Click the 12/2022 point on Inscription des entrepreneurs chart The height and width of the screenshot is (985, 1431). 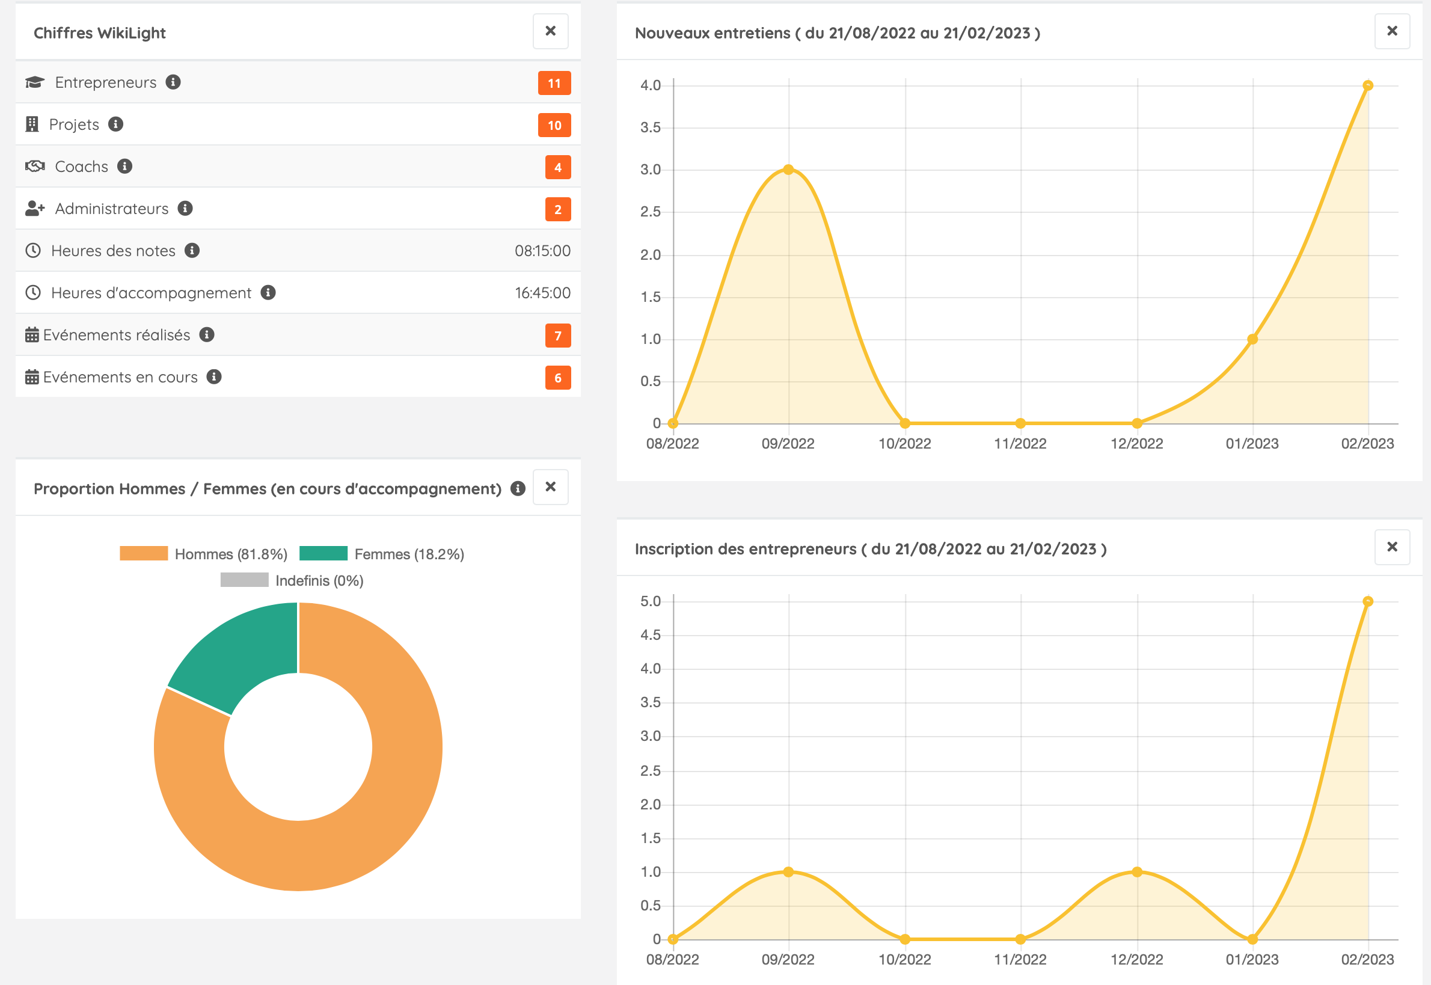pos(1136,872)
